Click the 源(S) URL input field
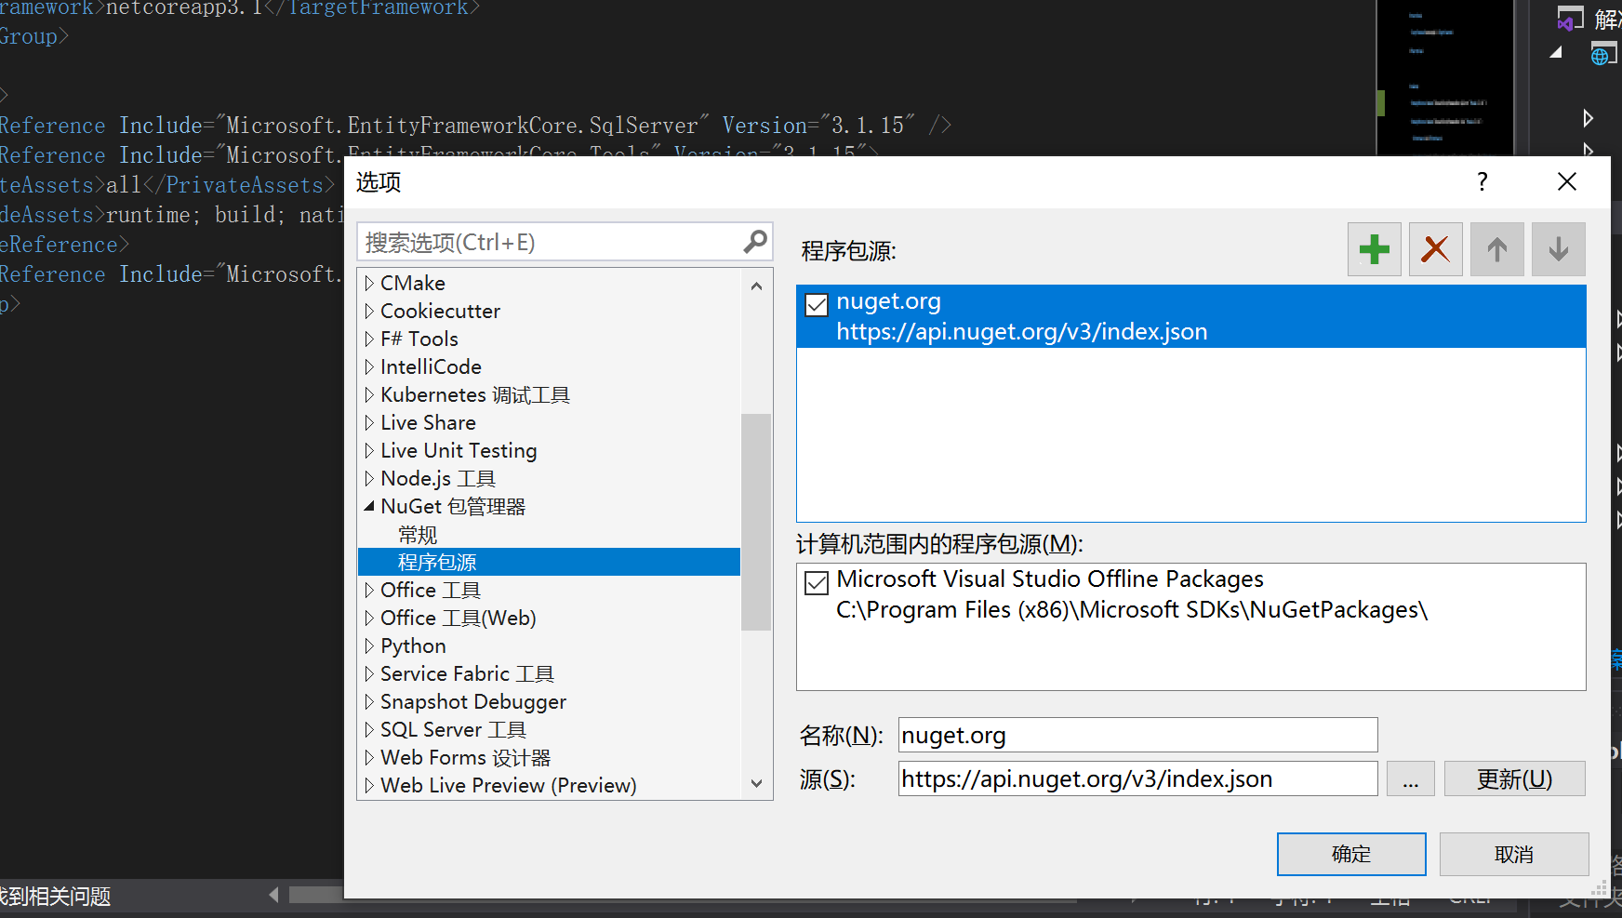Image resolution: width=1622 pixels, height=918 pixels. coord(1137,778)
